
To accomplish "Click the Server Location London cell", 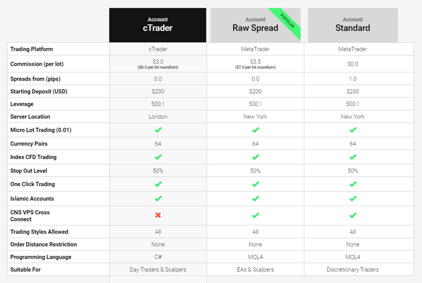I will 158,117.
